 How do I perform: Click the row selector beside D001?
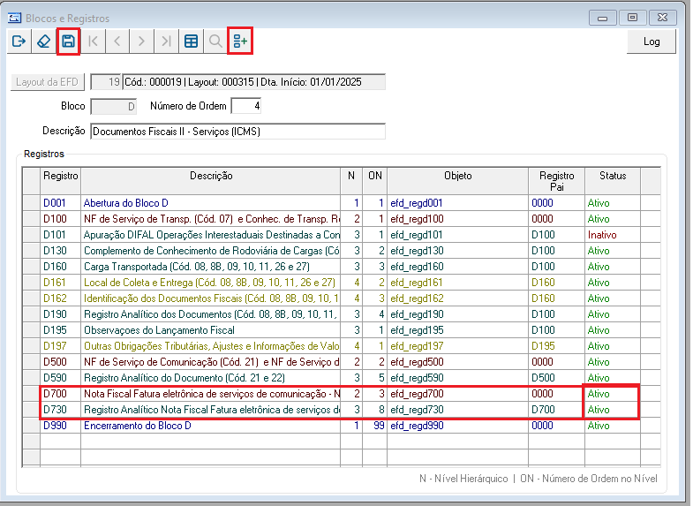tap(32, 203)
